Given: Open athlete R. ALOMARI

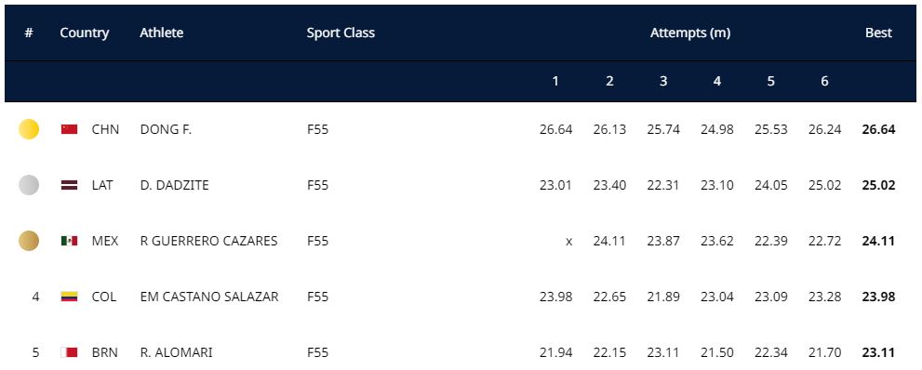Looking at the screenshot, I should 177,353.
